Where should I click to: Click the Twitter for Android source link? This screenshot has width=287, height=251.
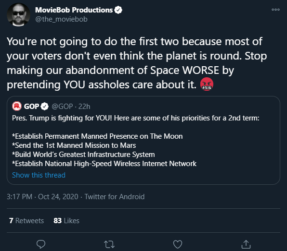click(115, 197)
